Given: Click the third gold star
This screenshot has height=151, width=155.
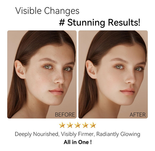Looking at the screenshot, I should click(77, 125).
